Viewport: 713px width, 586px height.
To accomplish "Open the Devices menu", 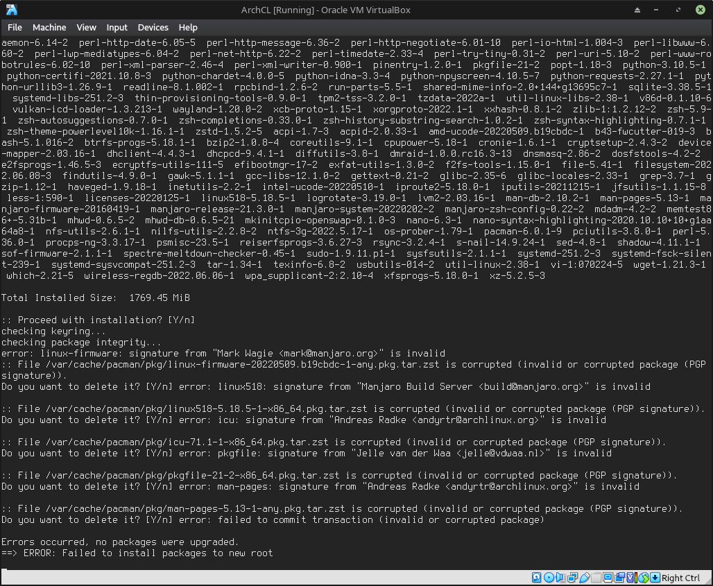I will tap(153, 27).
